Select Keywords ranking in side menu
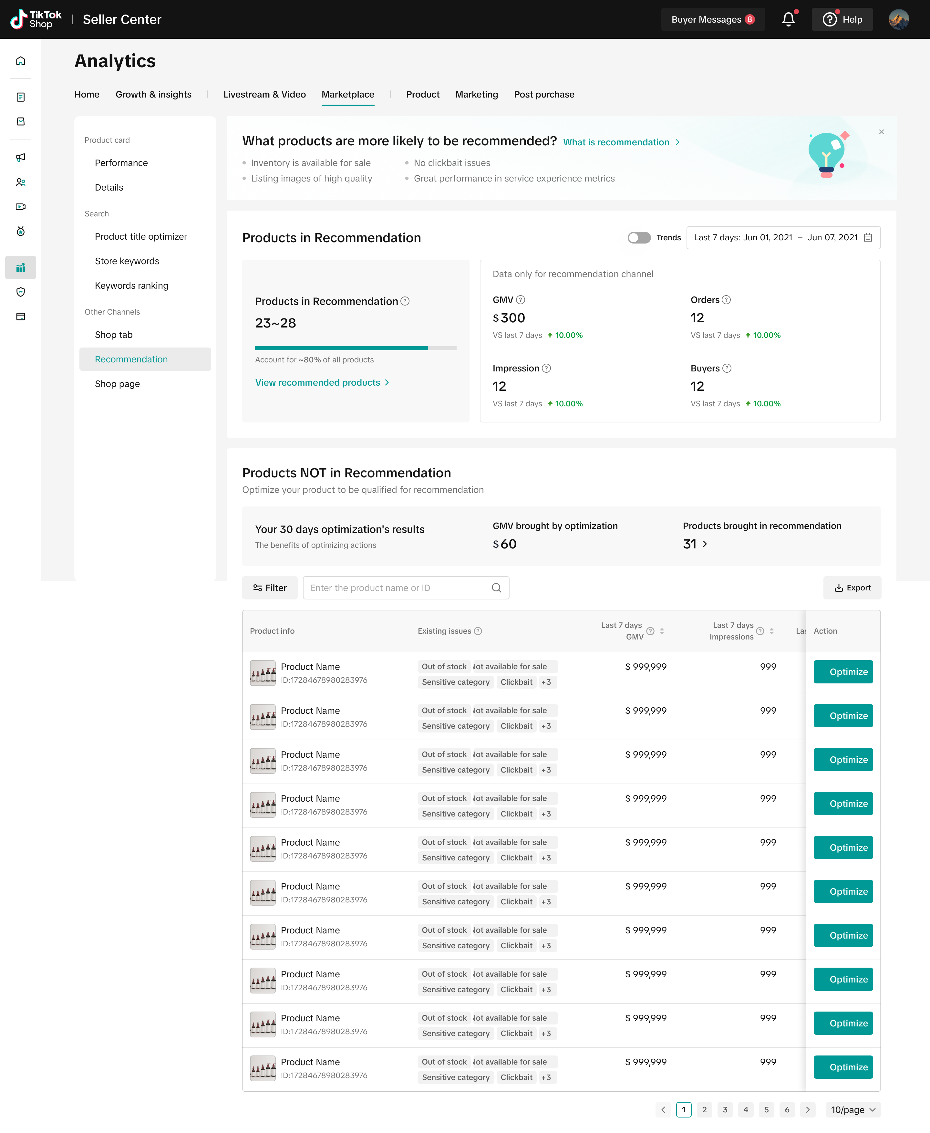The height and width of the screenshot is (1133, 930). coord(131,286)
